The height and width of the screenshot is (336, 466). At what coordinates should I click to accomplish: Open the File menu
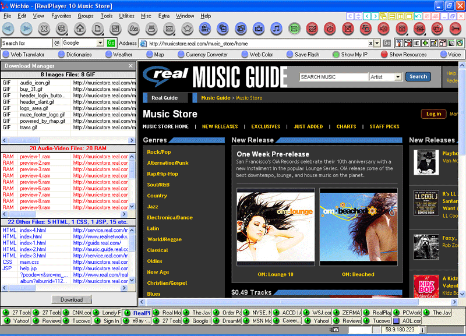[7, 16]
